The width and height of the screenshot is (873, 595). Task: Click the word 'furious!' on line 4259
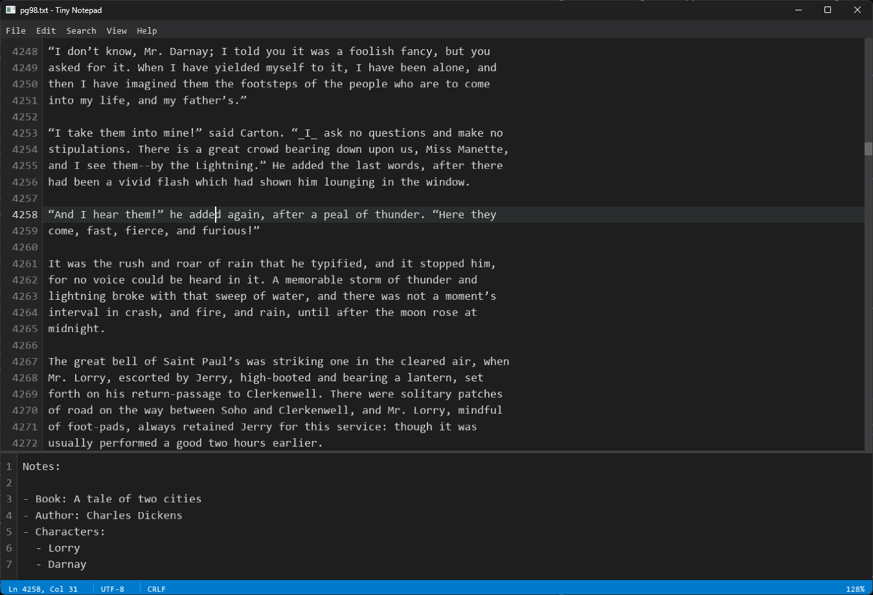[x=228, y=230]
